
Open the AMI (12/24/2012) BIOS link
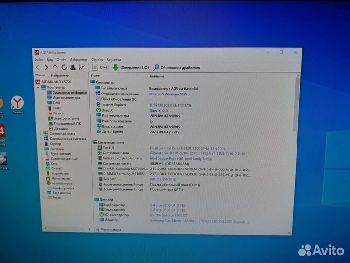coord(163,179)
